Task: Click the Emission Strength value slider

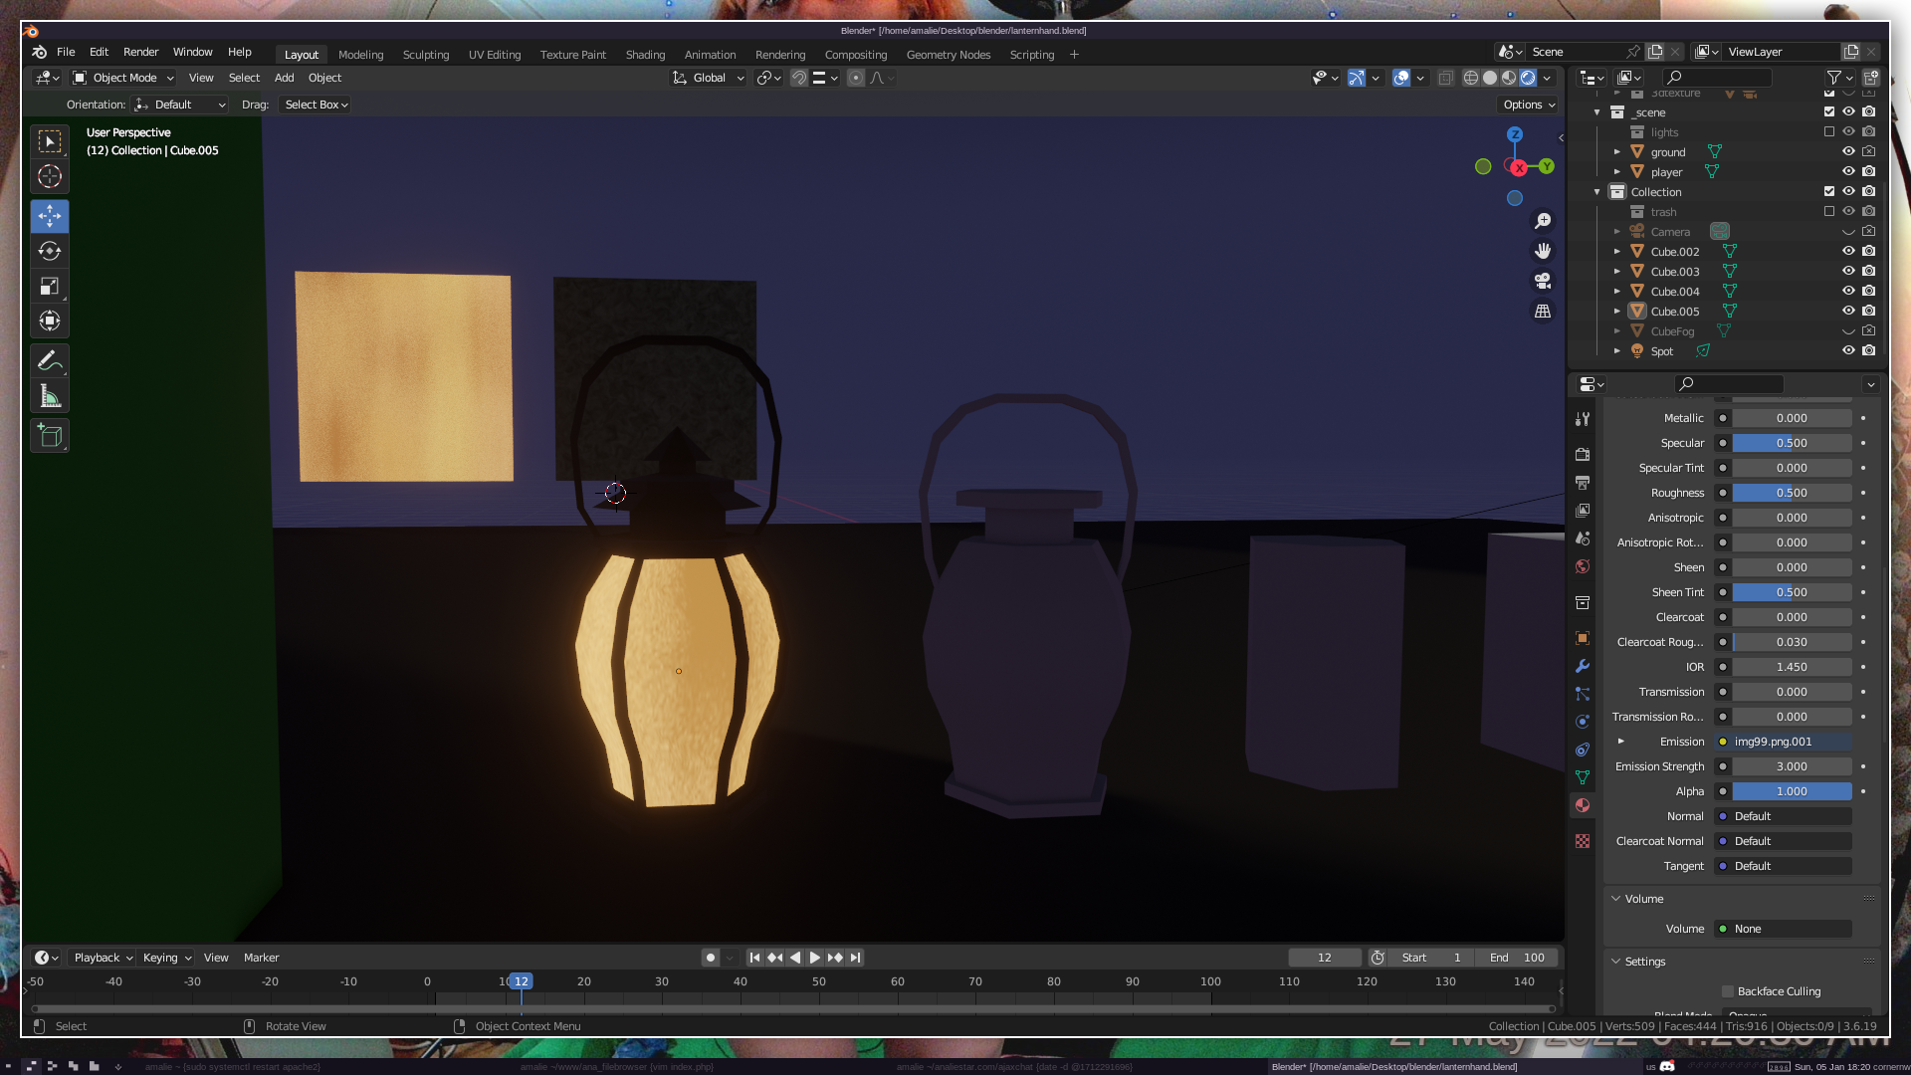Action: pyautogui.click(x=1792, y=766)
